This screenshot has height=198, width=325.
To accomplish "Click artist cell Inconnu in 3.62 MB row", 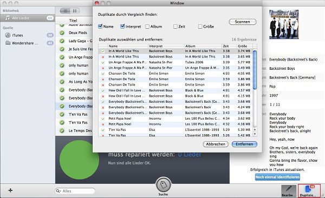I will click(155, 118).
